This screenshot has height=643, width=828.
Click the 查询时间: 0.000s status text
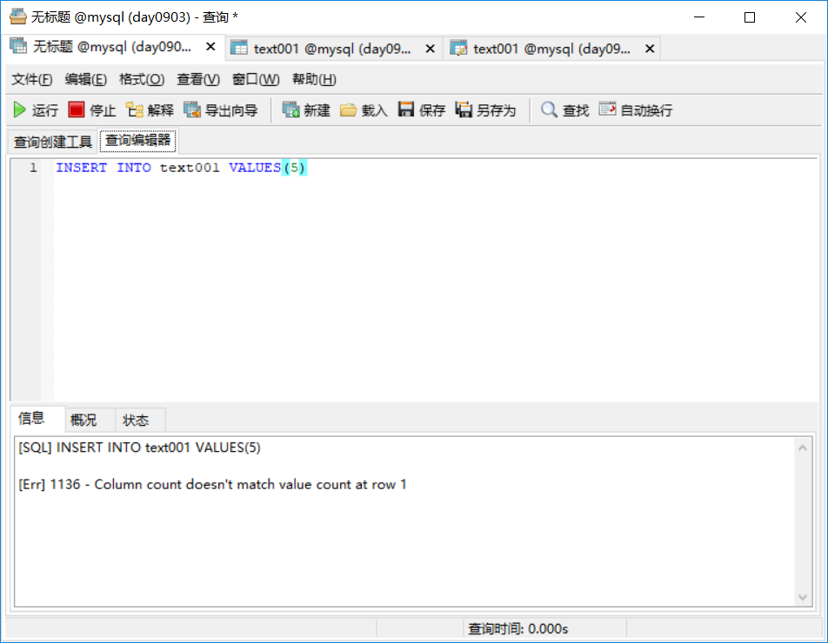[x=518, y=628]
